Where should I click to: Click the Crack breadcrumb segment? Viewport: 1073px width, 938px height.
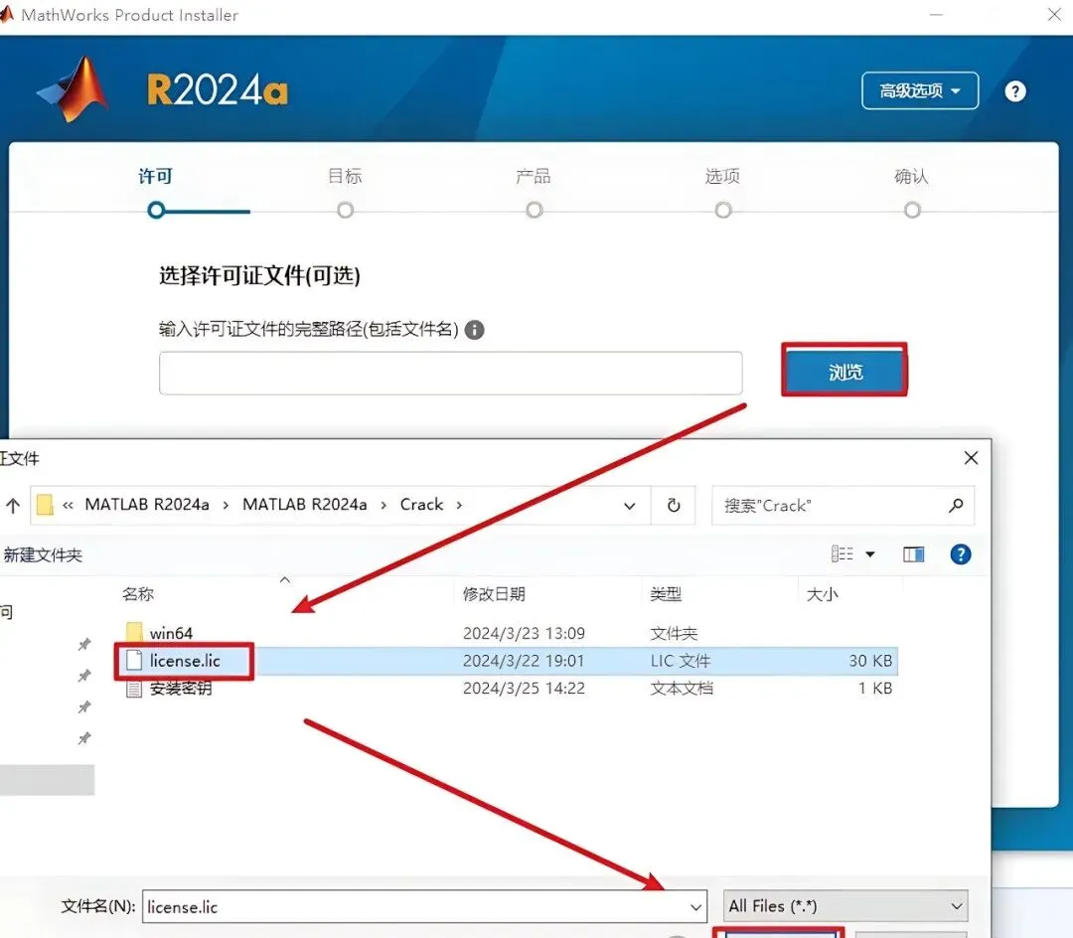(x=421, y=505)
